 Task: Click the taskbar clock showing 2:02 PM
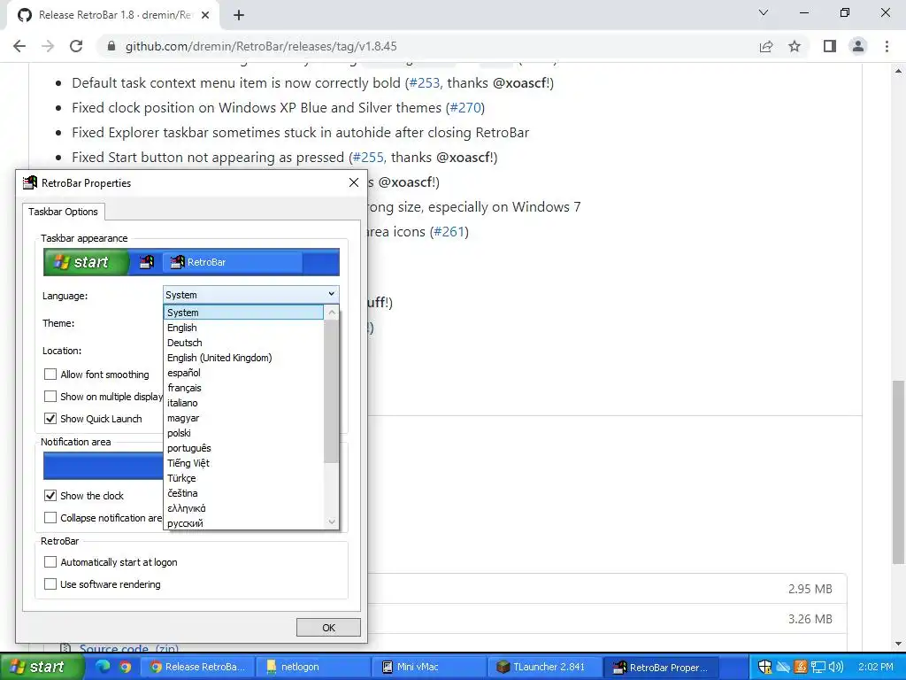875,667
